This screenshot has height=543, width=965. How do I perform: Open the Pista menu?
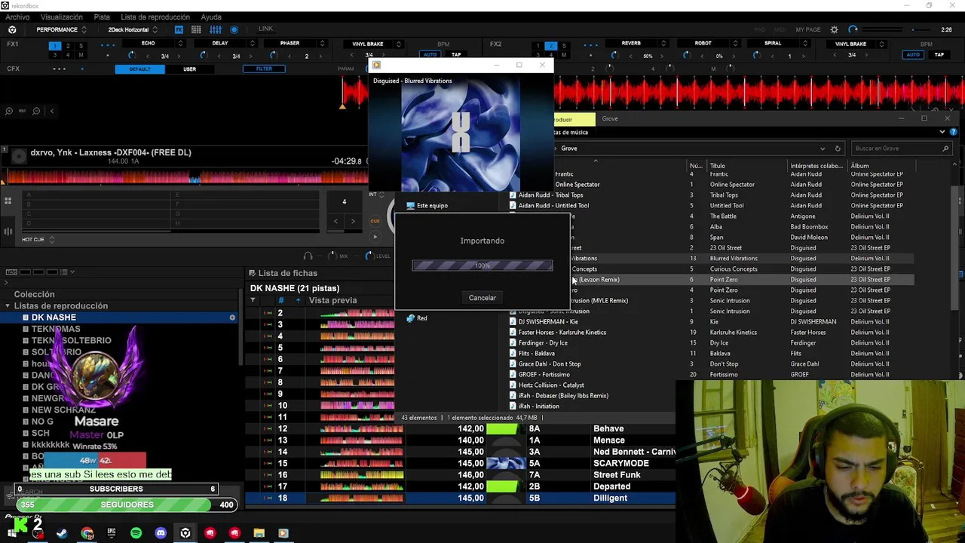point(102,17)
